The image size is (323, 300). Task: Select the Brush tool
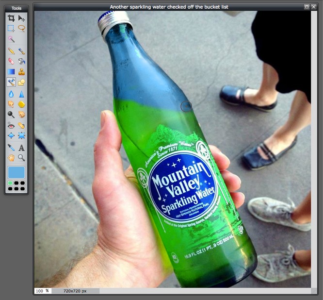pos(21,51)
